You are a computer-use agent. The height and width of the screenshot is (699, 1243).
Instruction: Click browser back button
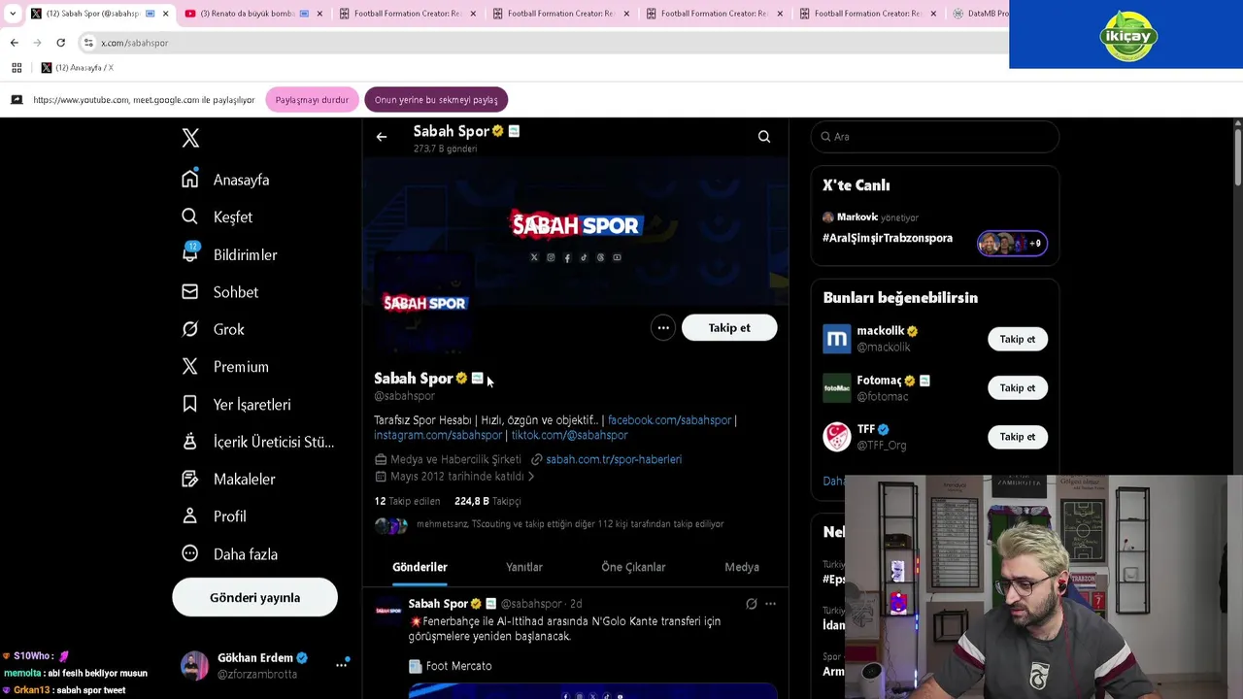[x=15, y=43]
